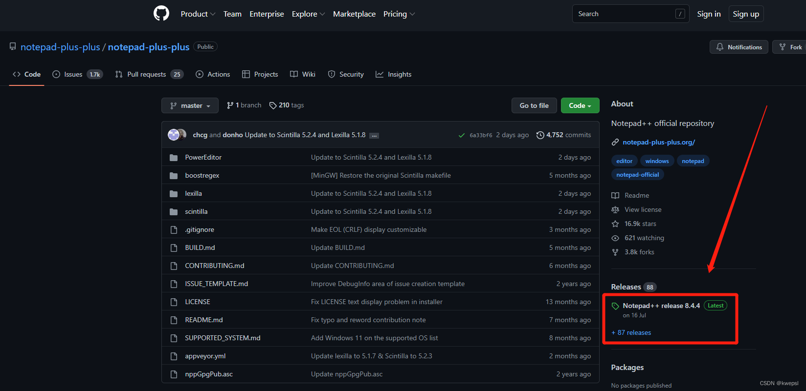The height and width of the screenshot is (391, 806).
Task: Click in the GitHub Search field
Action: pos(630,14)
